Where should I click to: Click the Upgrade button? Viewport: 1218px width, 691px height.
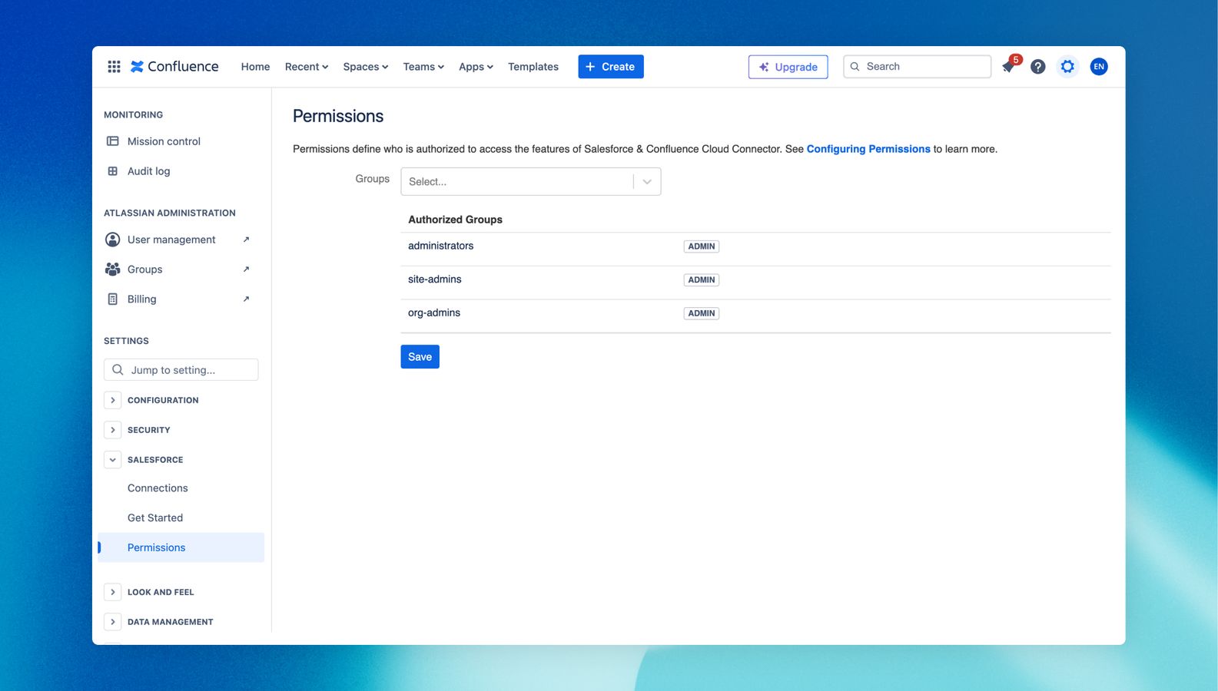(788, 67)
